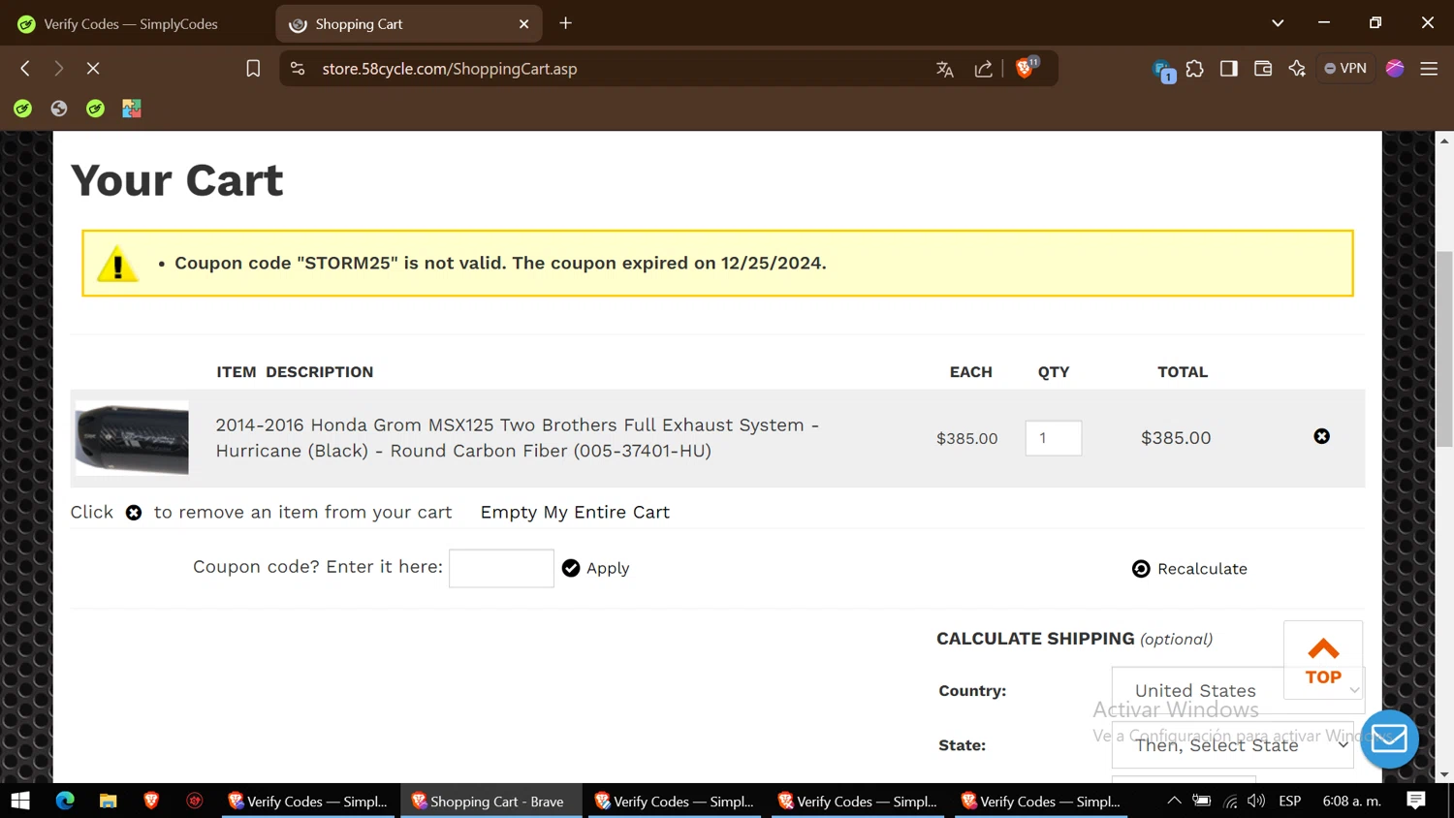The height and width of the screenshot is (818, 1454).
Task: Open Brave Shields lion icon
Action: [x=1025, y=68]
